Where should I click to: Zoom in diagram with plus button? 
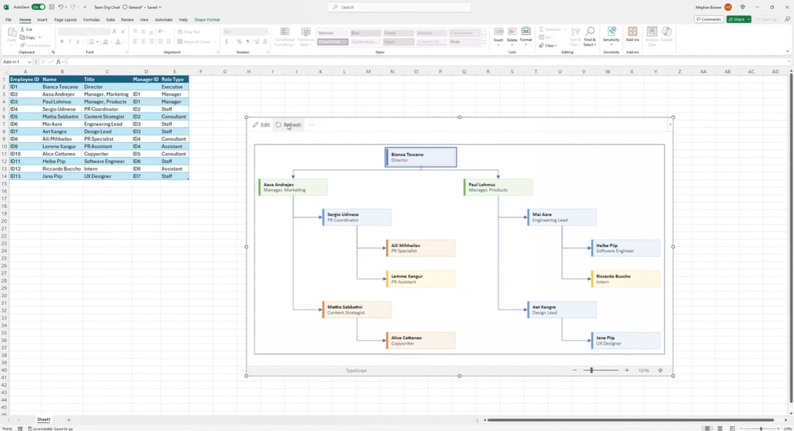[626, 371]
